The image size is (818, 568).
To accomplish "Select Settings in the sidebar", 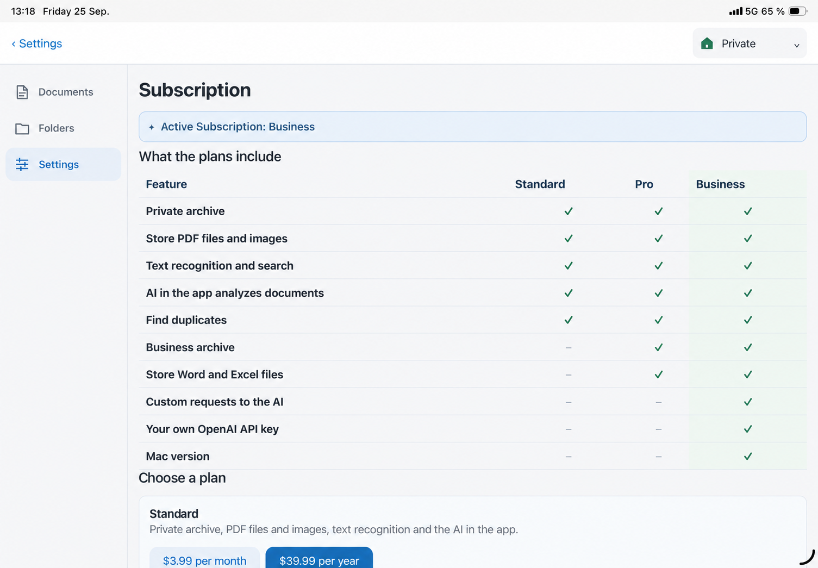I will point(63,164).
